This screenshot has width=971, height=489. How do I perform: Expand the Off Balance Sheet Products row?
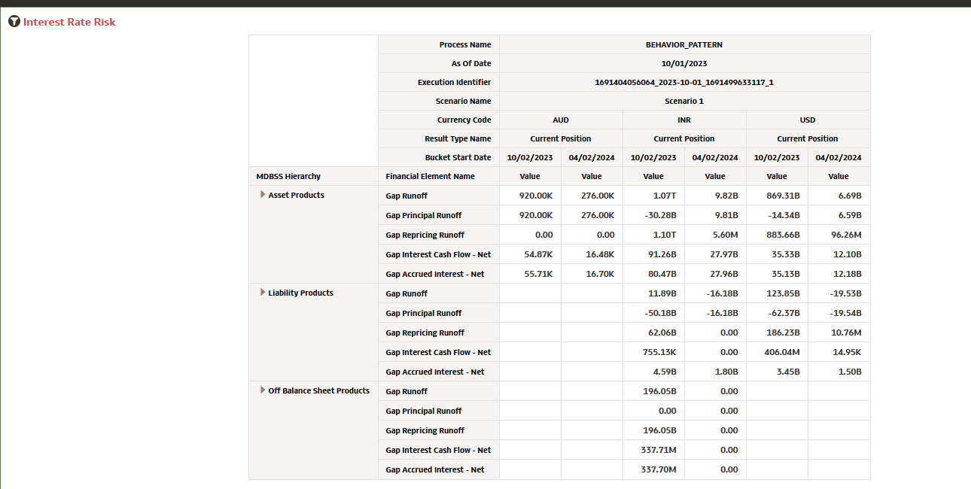[x=263, y=390]
